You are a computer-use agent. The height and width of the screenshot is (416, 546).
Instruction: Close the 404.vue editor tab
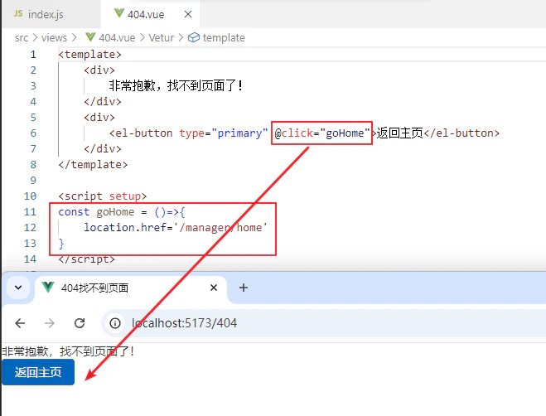click(188, 14)
